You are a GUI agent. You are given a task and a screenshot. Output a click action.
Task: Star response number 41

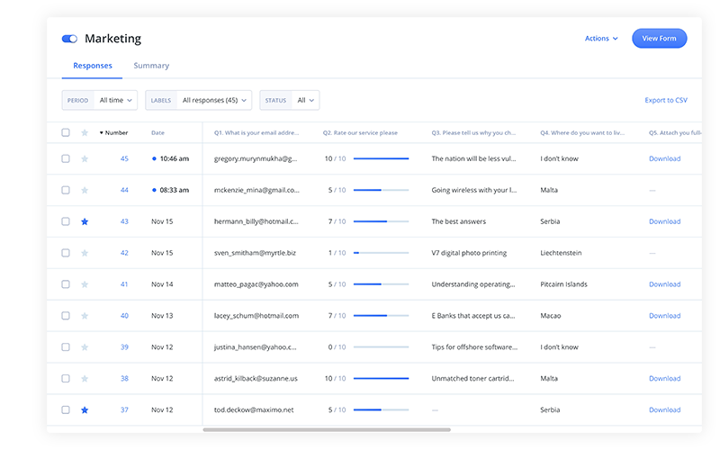(x=85, y=284)
